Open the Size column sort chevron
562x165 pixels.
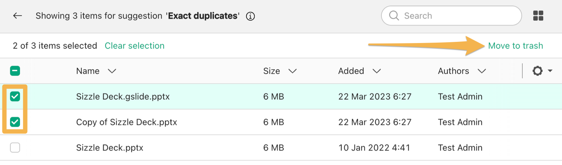tap(293, 71)
